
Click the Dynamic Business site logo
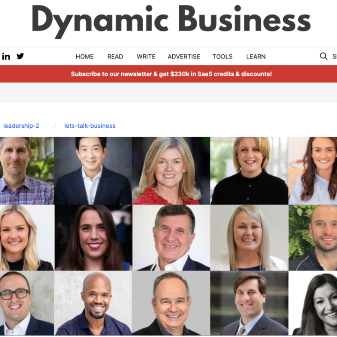point(171,22)
